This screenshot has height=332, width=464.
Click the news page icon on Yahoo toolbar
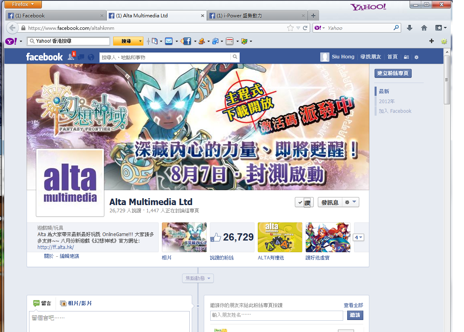point(230,41)
